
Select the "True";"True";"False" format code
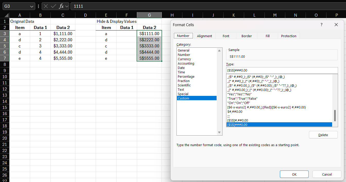click(279, 98)
